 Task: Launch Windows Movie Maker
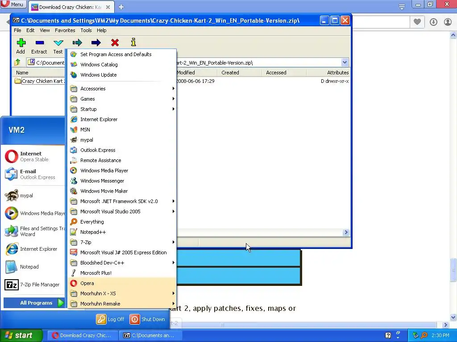(x=122, y=191)
